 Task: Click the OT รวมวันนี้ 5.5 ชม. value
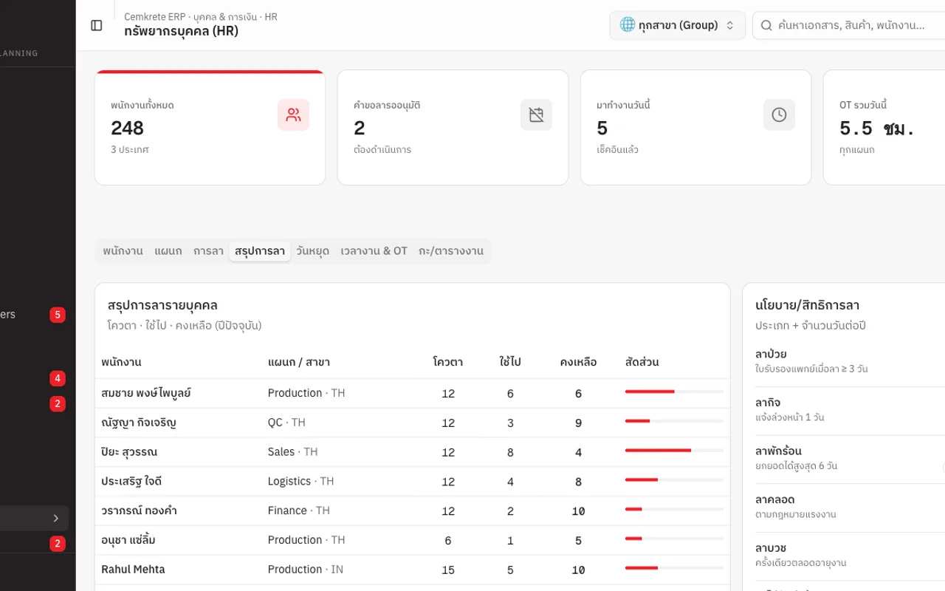pos(877,129)
